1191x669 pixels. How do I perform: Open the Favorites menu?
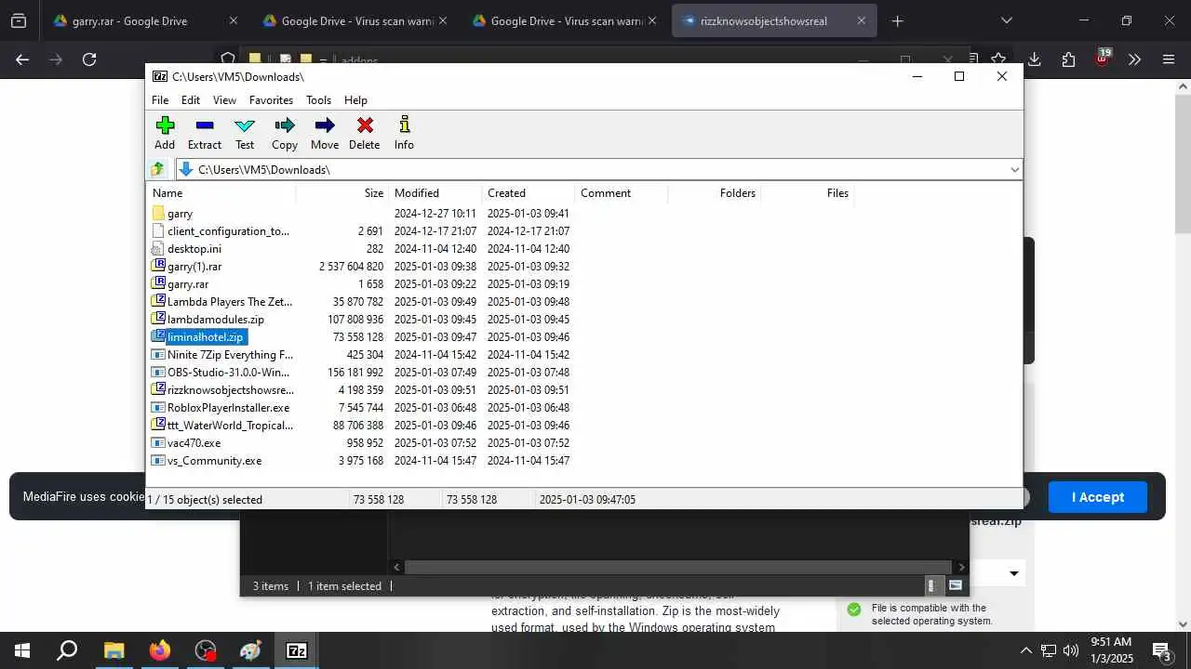[271, 100]
